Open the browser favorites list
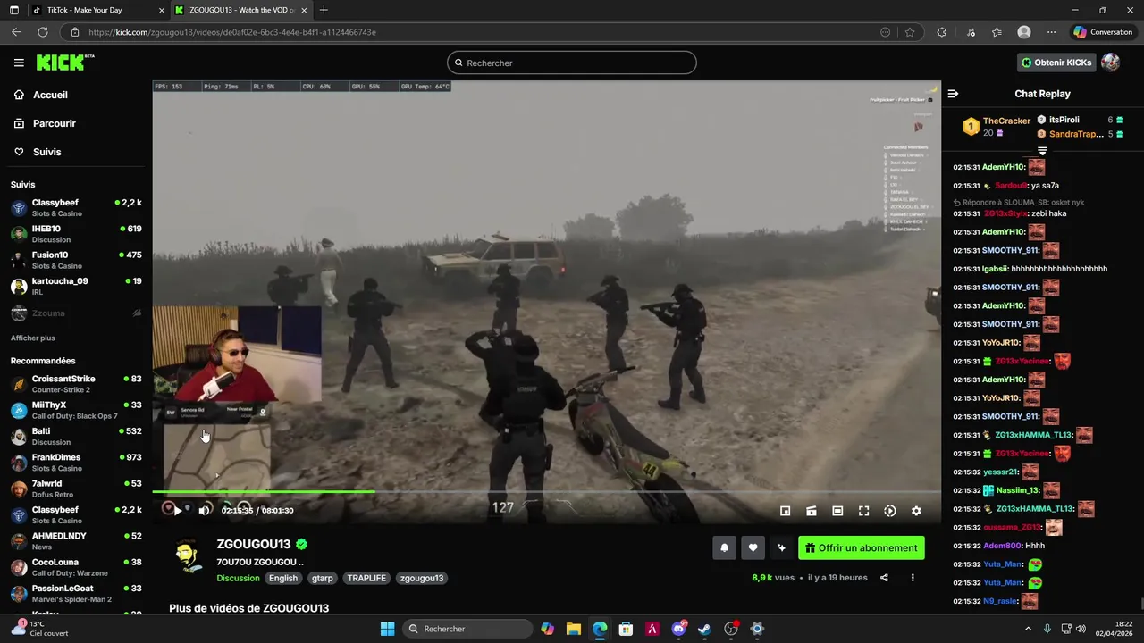Viewport: 1144px width, 643px height. tap(997, 32)
